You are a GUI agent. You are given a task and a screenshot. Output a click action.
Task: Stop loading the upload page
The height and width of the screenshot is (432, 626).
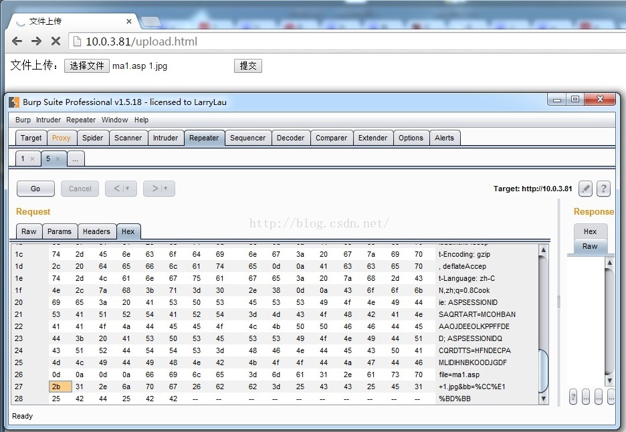(56, 41)
